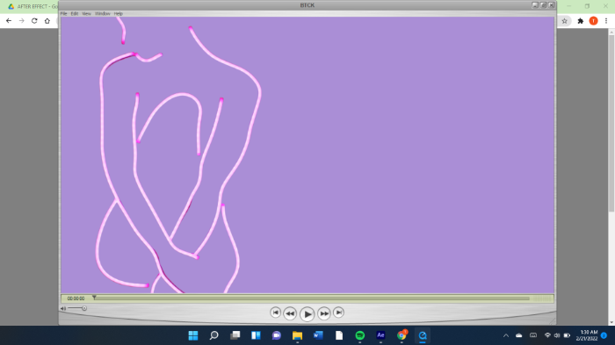Expand the system tray hidden icons chevron

[x=506, y=335]
